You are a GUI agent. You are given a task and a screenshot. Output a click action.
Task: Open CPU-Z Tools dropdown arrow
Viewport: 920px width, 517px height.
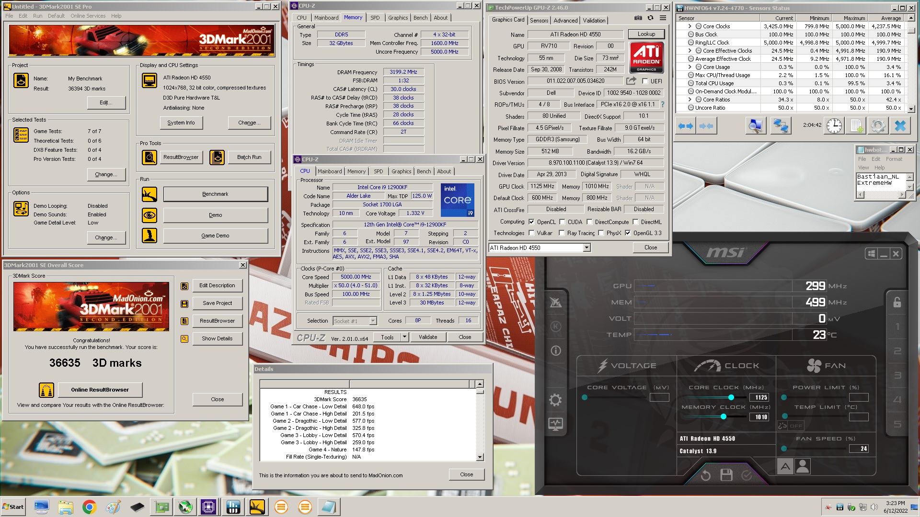click(404, 337)
